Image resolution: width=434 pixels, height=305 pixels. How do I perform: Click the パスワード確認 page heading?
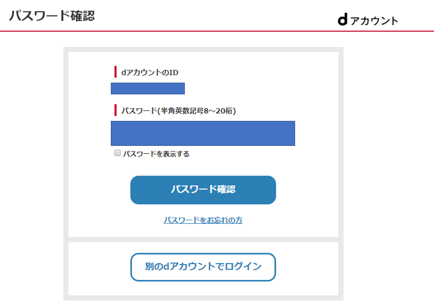coord(52,16)
